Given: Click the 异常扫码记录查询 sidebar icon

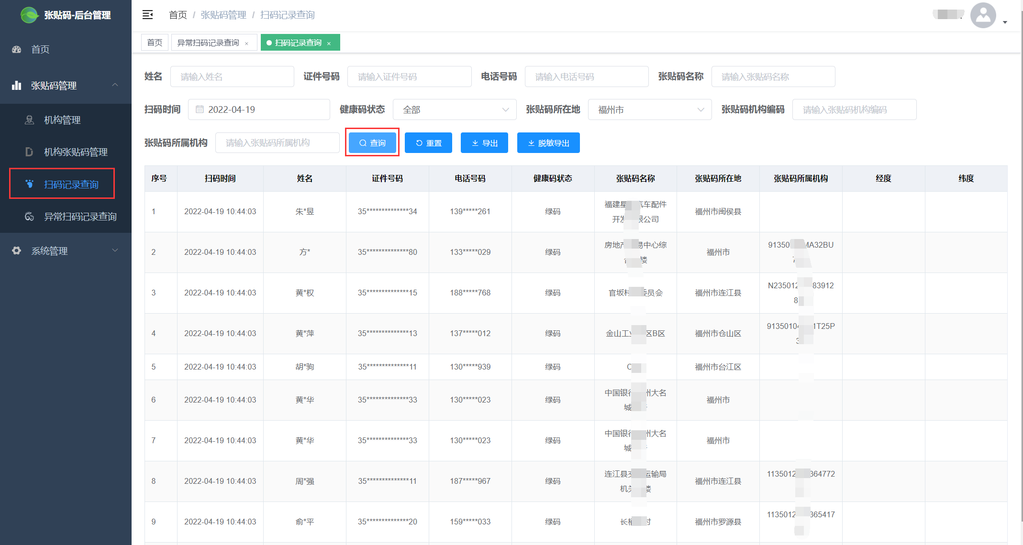Looking at the screenshot, I should coord(29,217).
